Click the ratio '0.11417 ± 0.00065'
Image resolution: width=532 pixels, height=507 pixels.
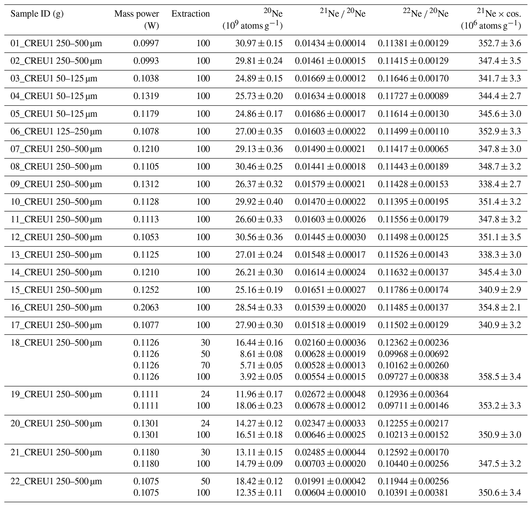(413, 149)
